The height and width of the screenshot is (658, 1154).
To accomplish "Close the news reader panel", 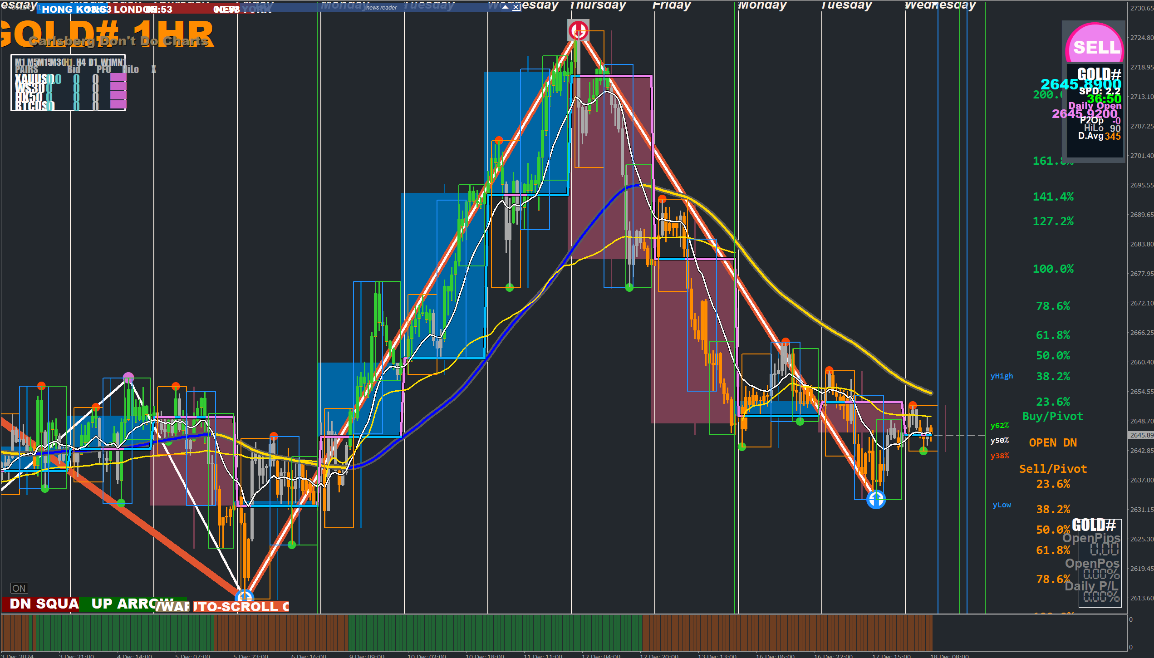I will (x=516, y=7).
